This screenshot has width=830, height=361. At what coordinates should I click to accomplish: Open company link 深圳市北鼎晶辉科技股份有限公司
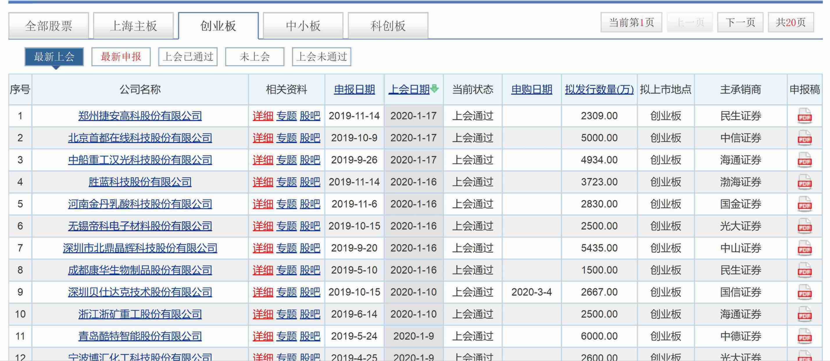[140, 248]
